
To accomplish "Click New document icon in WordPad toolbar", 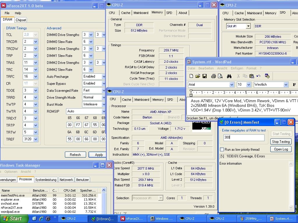I will (x=191, y=76).
